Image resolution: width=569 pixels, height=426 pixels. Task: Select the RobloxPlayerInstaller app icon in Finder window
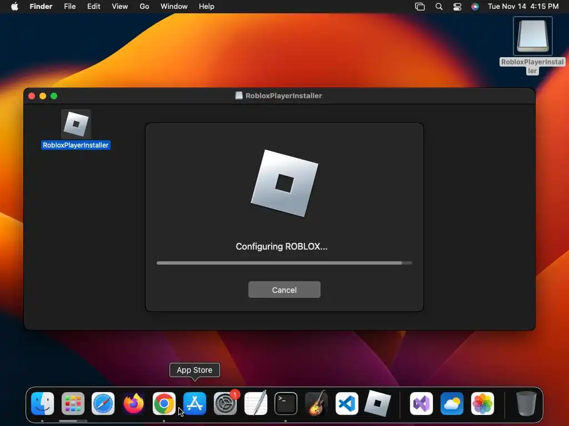76,124
